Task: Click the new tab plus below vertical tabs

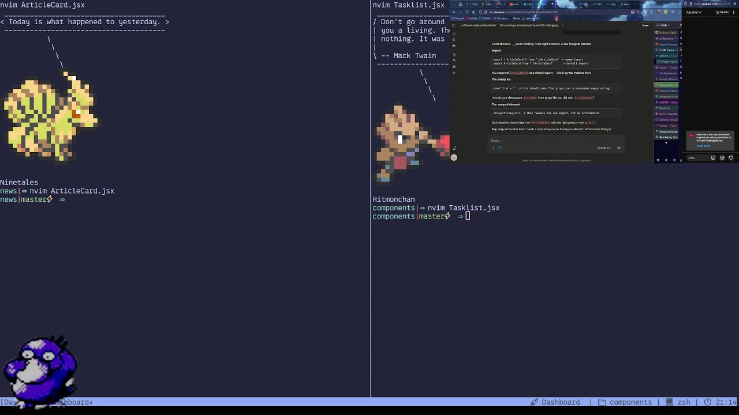Action: (666, 143)
